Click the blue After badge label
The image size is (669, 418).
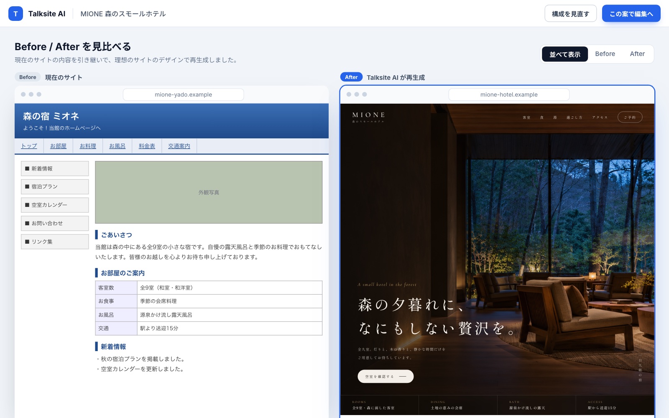(351, 77)
